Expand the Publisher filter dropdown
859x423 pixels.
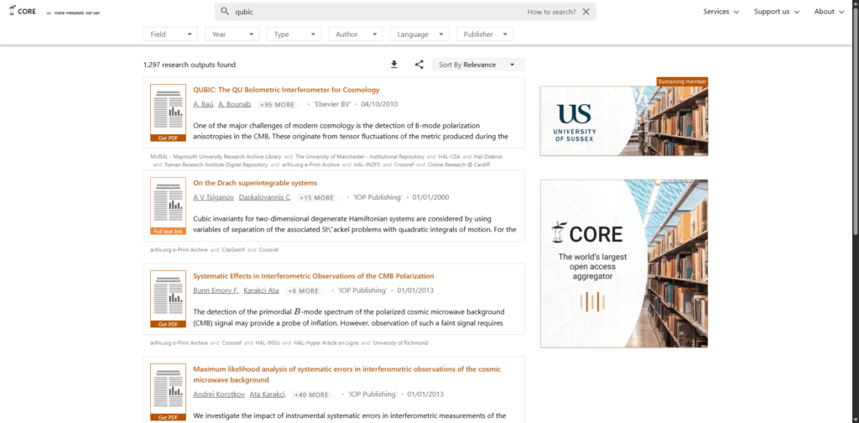tap(485, 34)
